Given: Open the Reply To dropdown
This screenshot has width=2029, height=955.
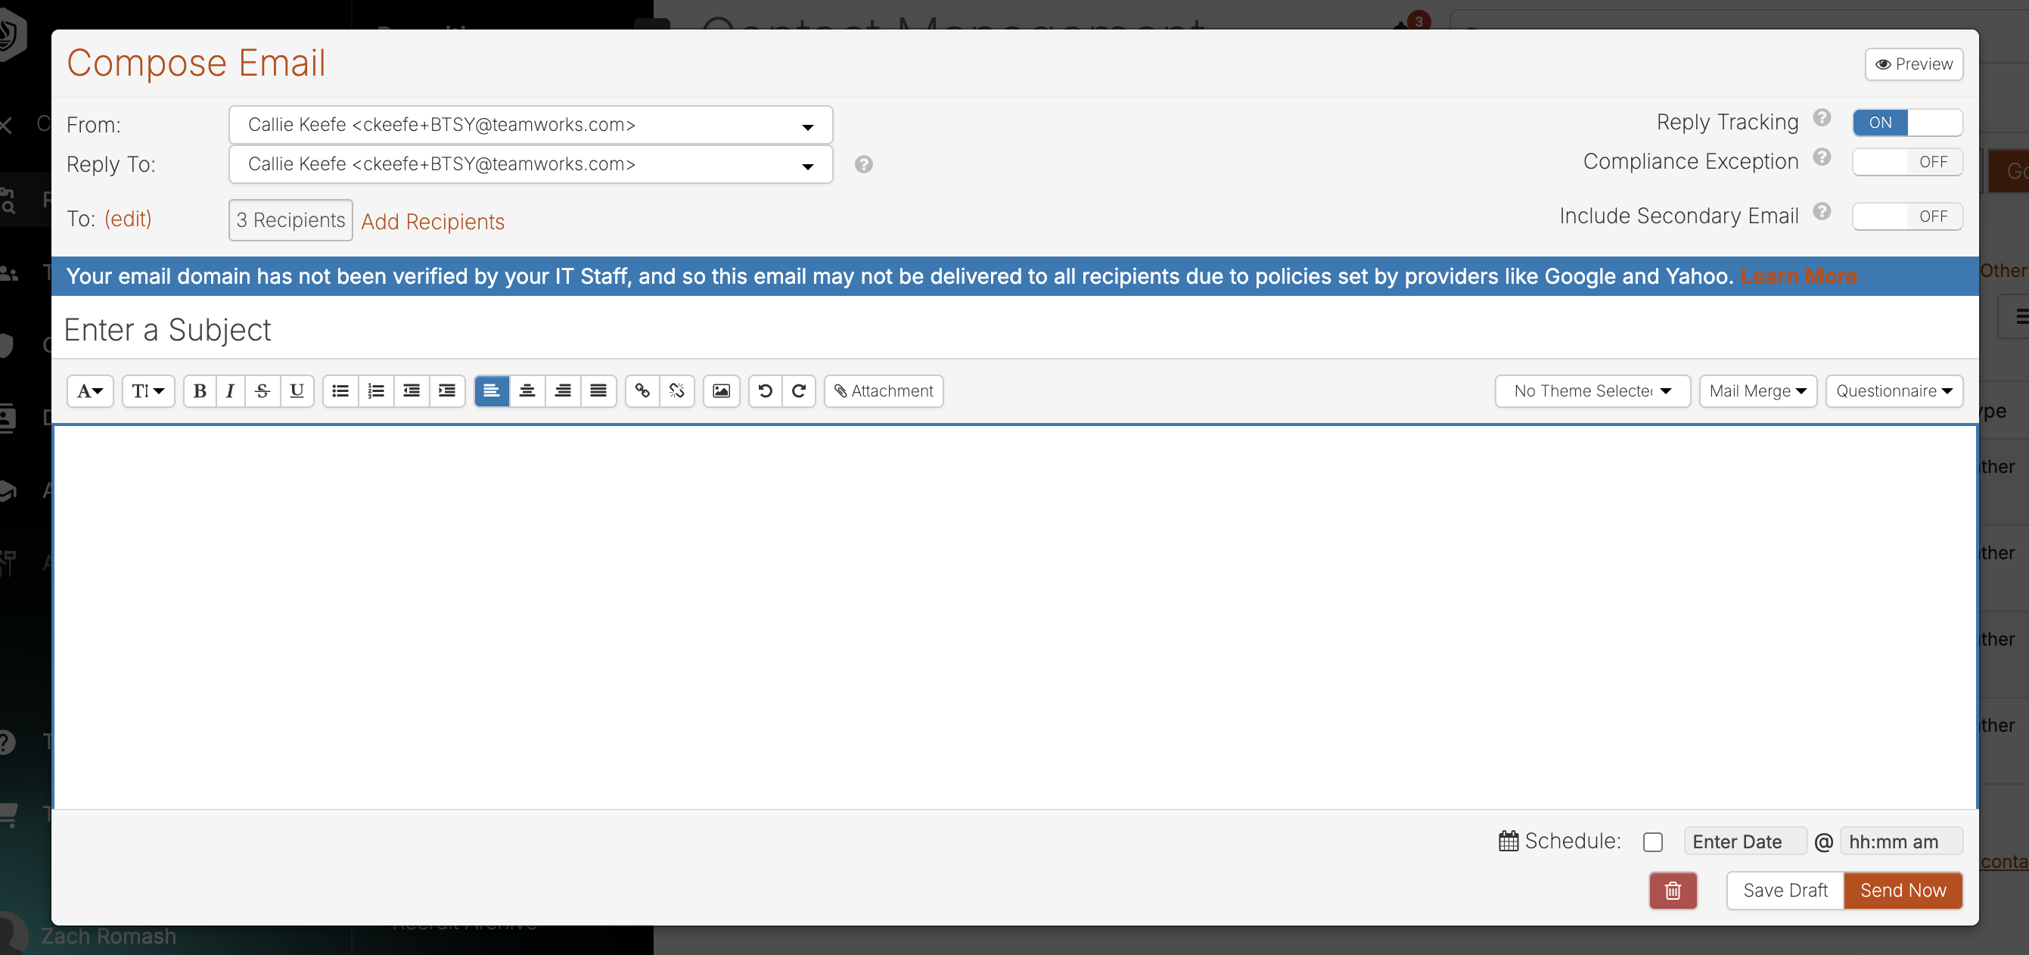Looking at the screenshot, I should 530,164.
